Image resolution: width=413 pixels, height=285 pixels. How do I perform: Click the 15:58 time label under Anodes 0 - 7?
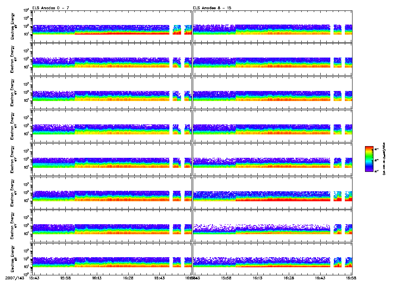[x=66, y=278]
